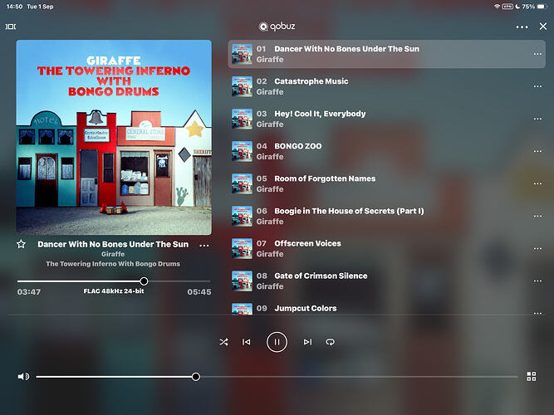Click thumbnail of Hey! Cool It, Everybody
This screenshot has width=554, height=415.
point(242,119)
